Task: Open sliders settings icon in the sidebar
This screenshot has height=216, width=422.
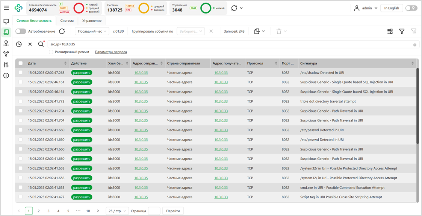Action: [x=6, y=65]
